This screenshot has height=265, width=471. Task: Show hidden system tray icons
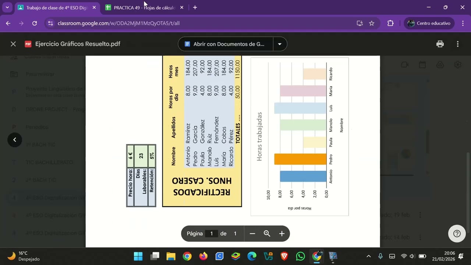tap(369, 256)
